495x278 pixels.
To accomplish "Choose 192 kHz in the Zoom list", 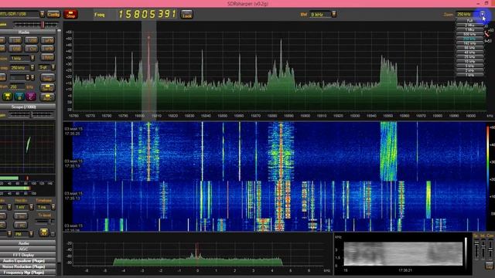I will point(469,43).
